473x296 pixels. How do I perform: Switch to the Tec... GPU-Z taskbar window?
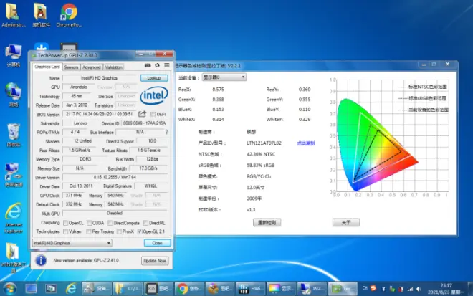click(343, 289)
